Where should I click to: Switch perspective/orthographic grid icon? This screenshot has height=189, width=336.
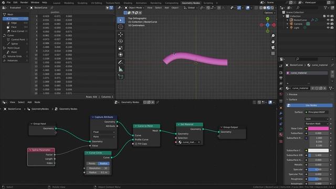click(273, 54)
